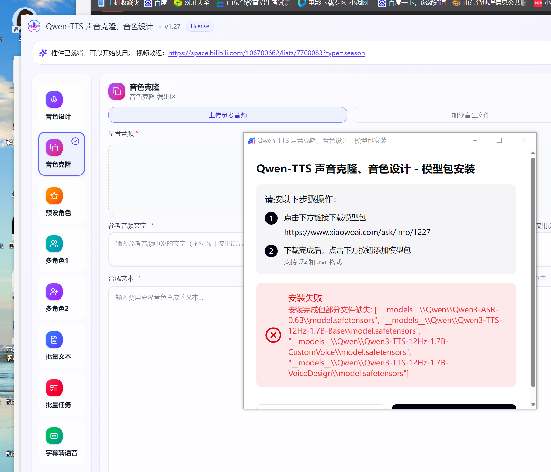This screenshot has height=472, width=551.
Task: Open the 预设角色 star icon
Action: (54, 196)
